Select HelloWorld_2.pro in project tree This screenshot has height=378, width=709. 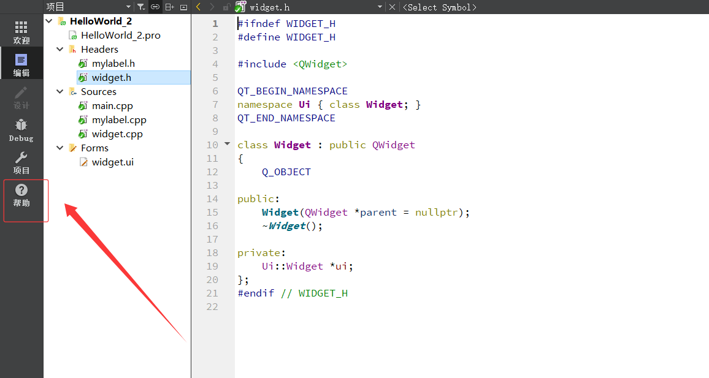pyautogui.click(x=121, y=35)
